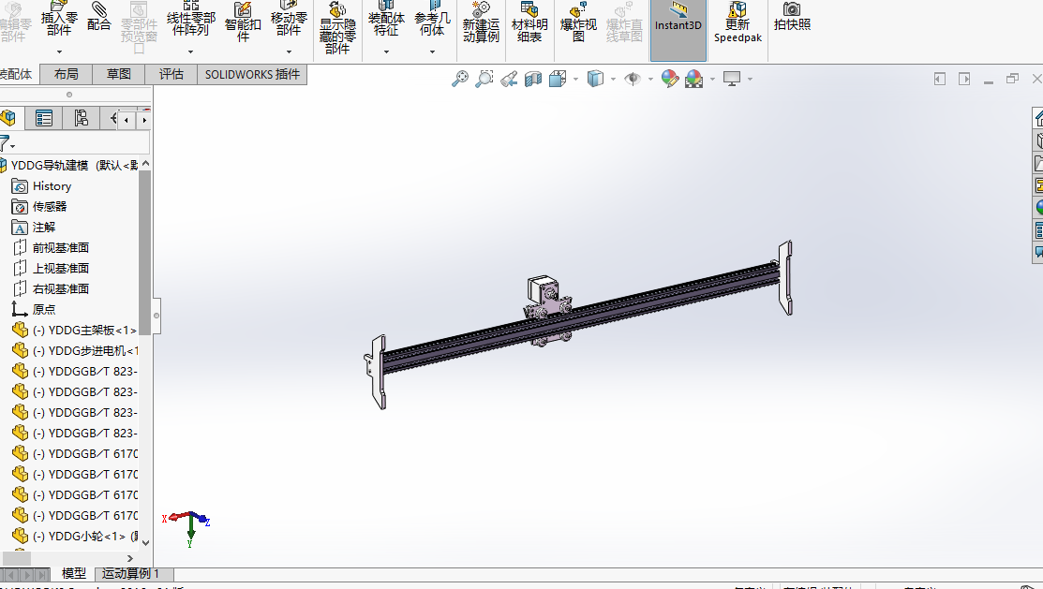Click the Previous View icon
The width and height of the screenshot is (1043, 589).
(x=509, y=79)
